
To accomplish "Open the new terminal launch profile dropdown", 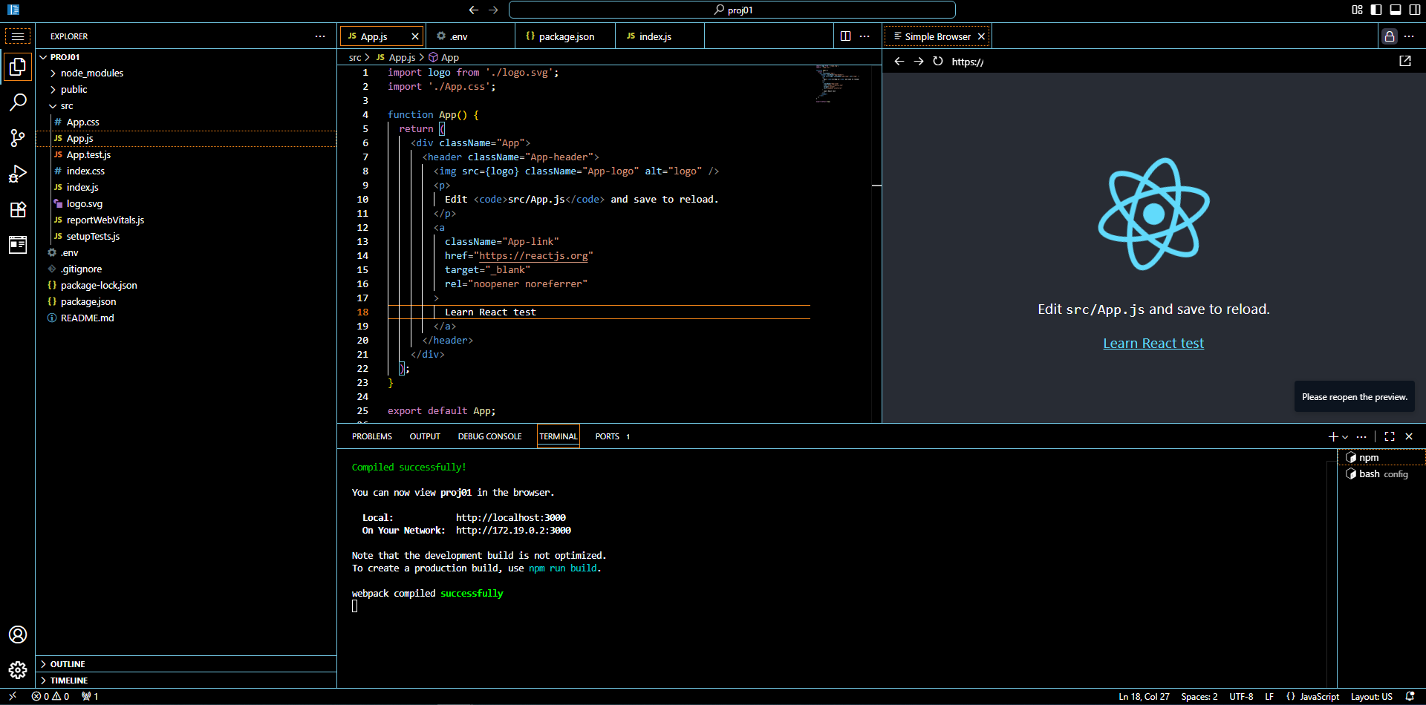I will (1345, 437).
